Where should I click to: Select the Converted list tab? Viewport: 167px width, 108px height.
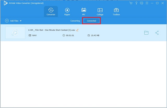(x=92, y=21)
